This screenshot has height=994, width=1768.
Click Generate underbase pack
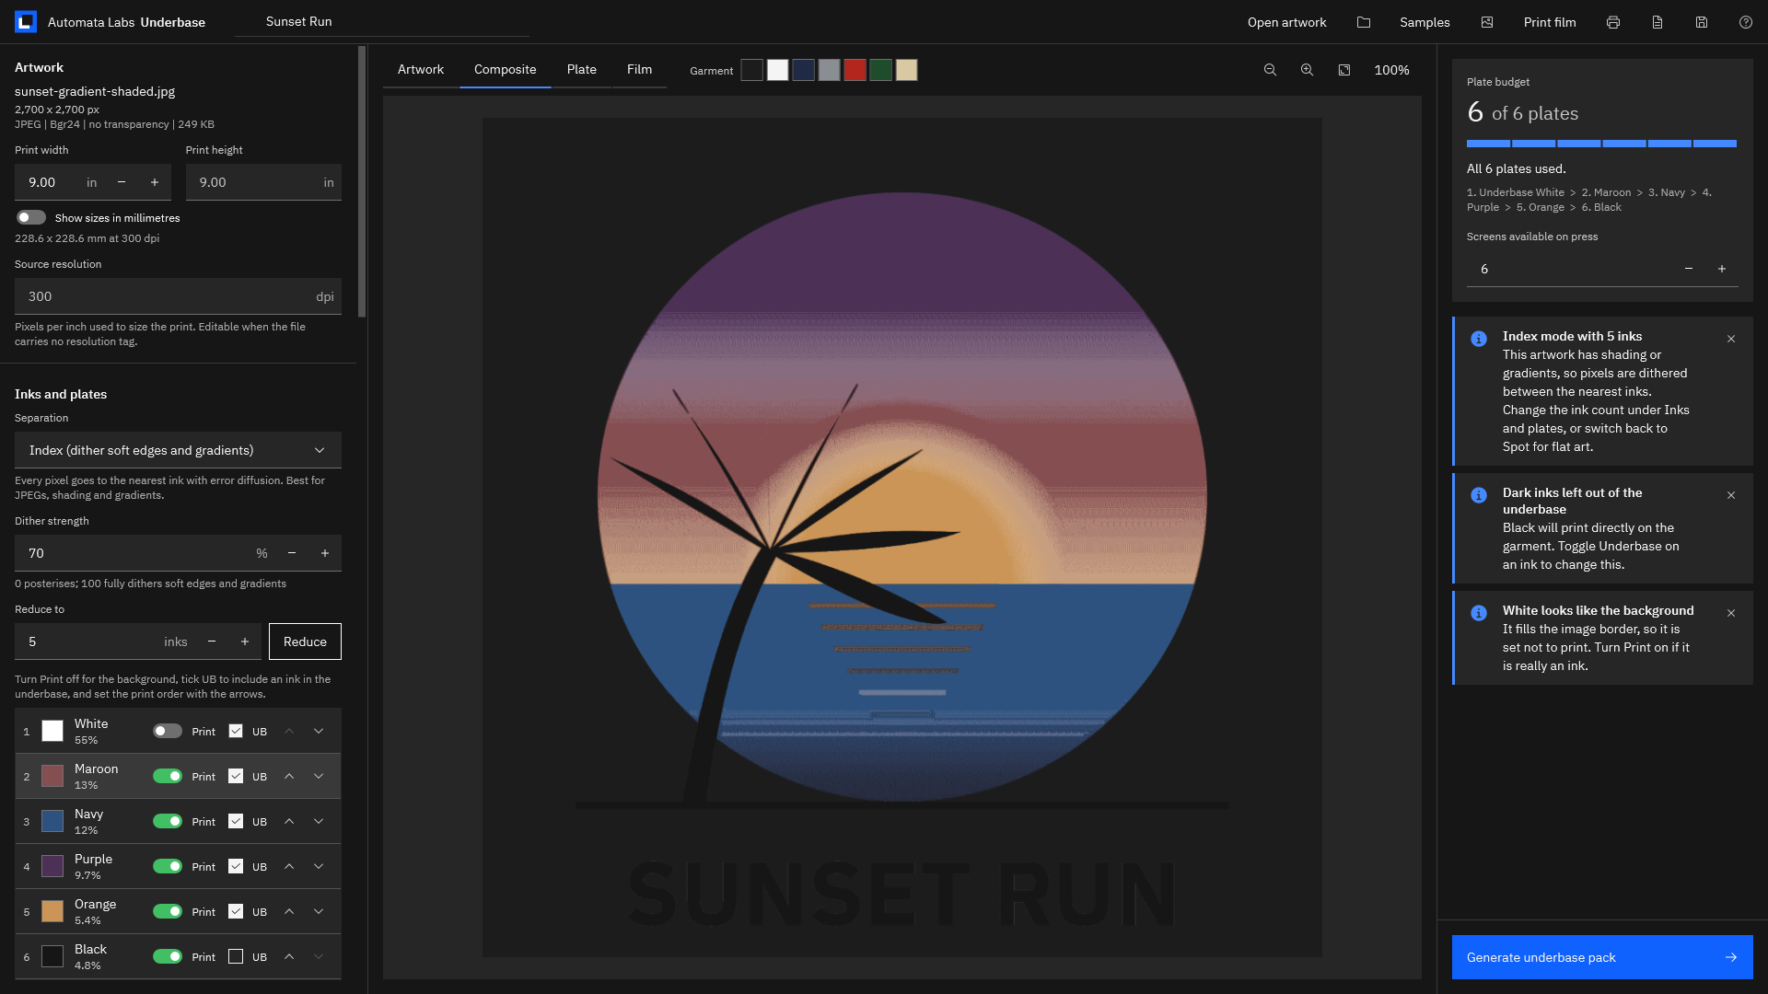(x=1602, y=957)
